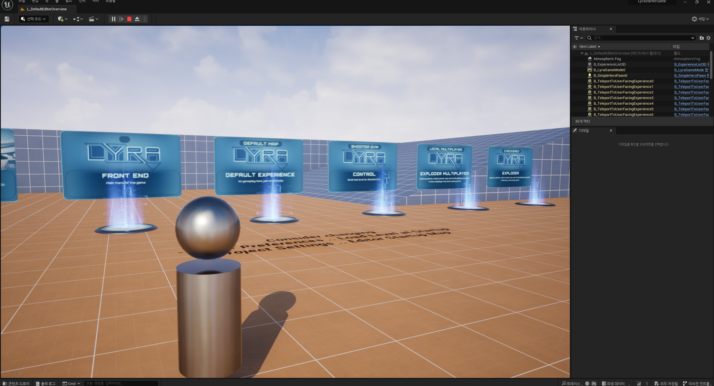Image resolution: width=714 pixels, height=386 pixels.
Task: Open the blueprints node graph menu
Action: click(78, 19)
